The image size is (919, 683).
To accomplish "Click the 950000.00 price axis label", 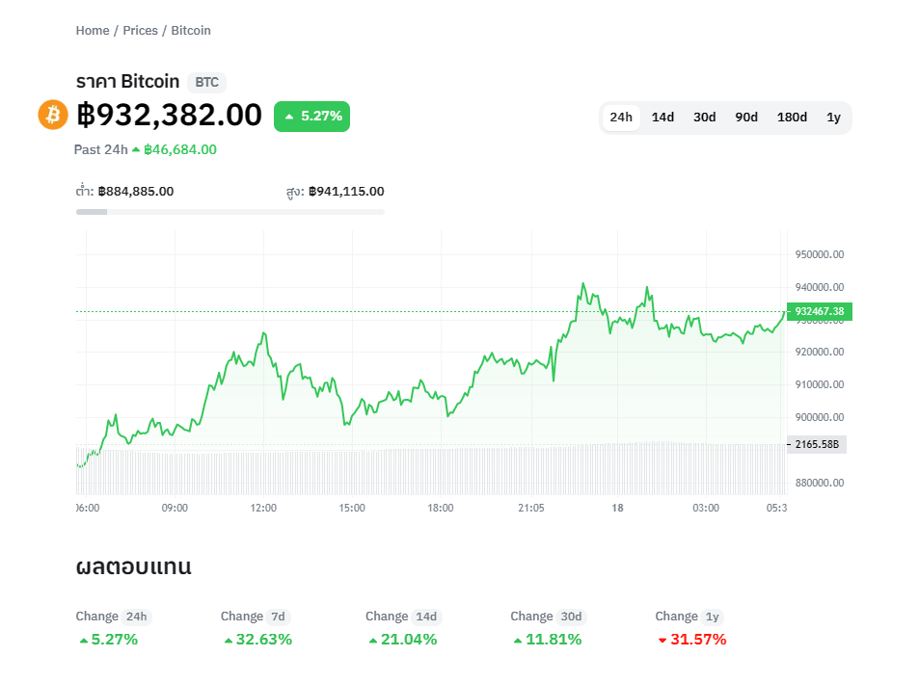I will click(x=820, y=254).
